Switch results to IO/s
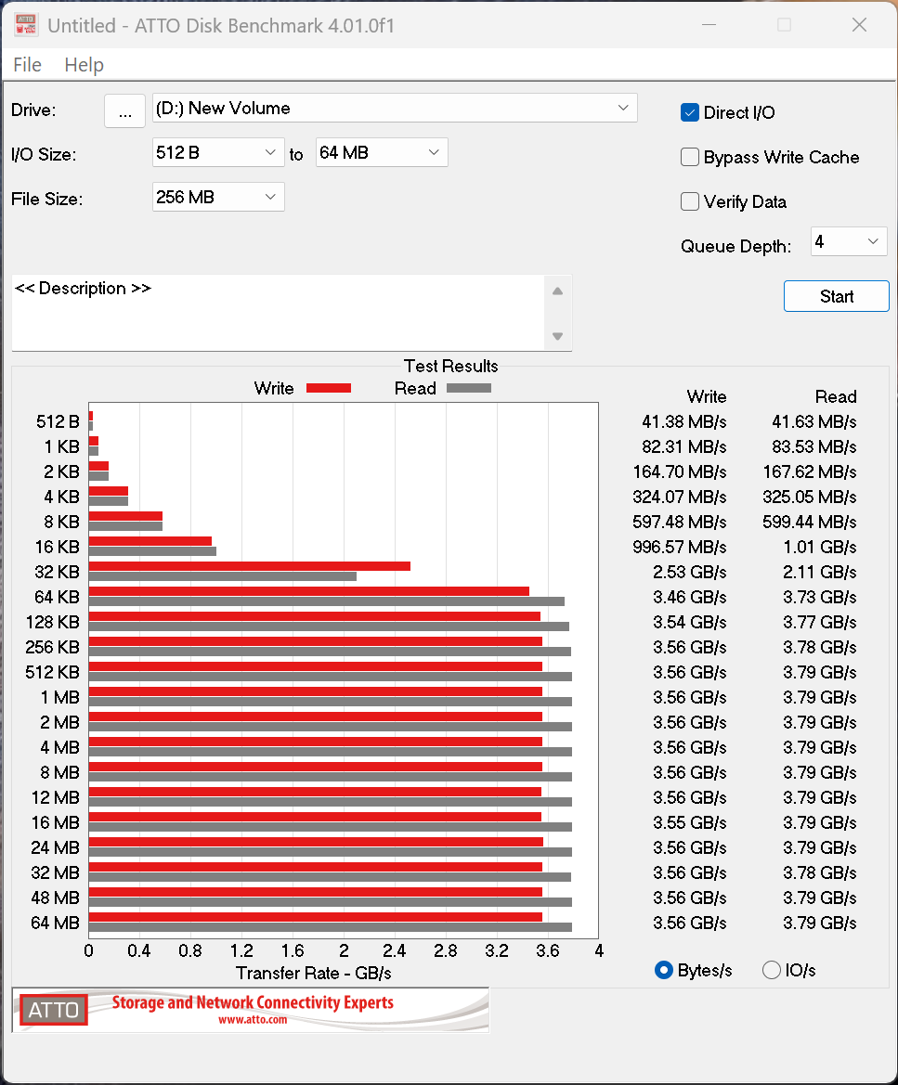 click(x=772, y=970)
